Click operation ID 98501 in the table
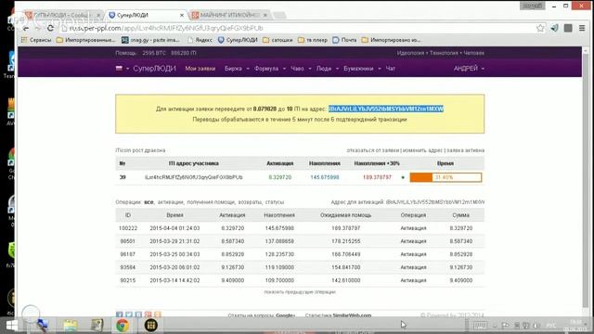Screen dimensions: 594x334 pos(128,241)
